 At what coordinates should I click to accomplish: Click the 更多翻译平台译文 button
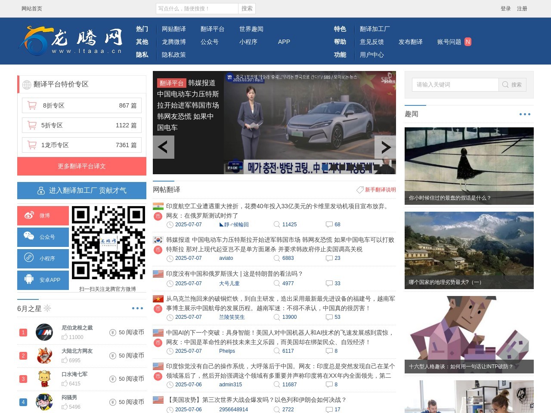coord(81,166)
